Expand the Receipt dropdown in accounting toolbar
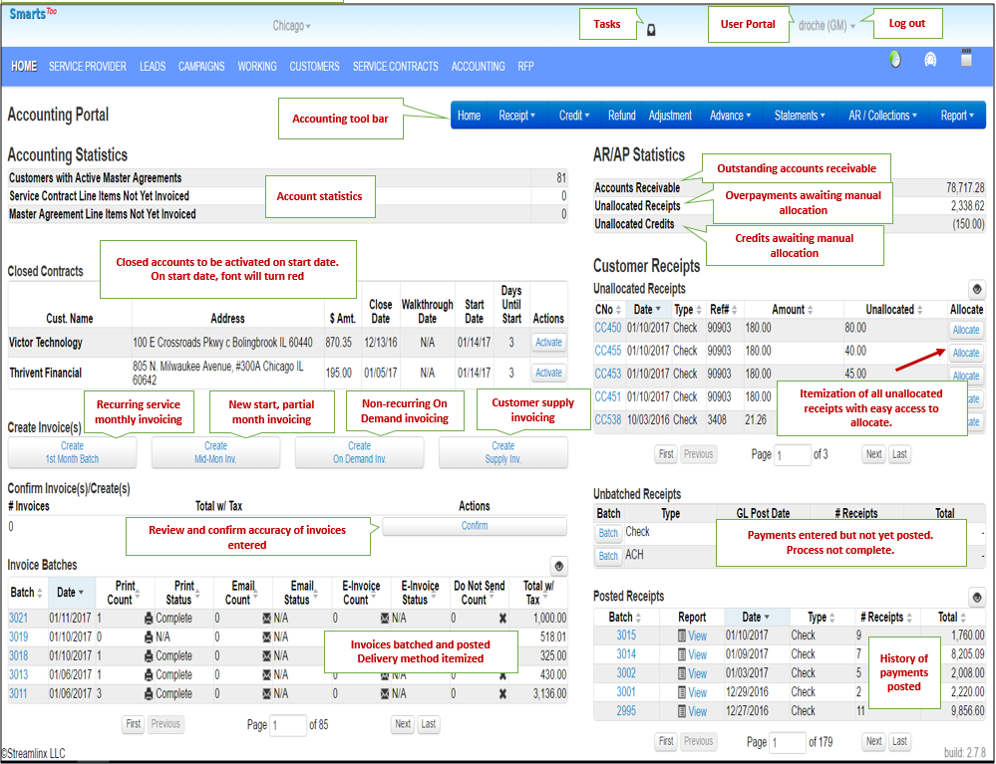 [x=516, y=116]
